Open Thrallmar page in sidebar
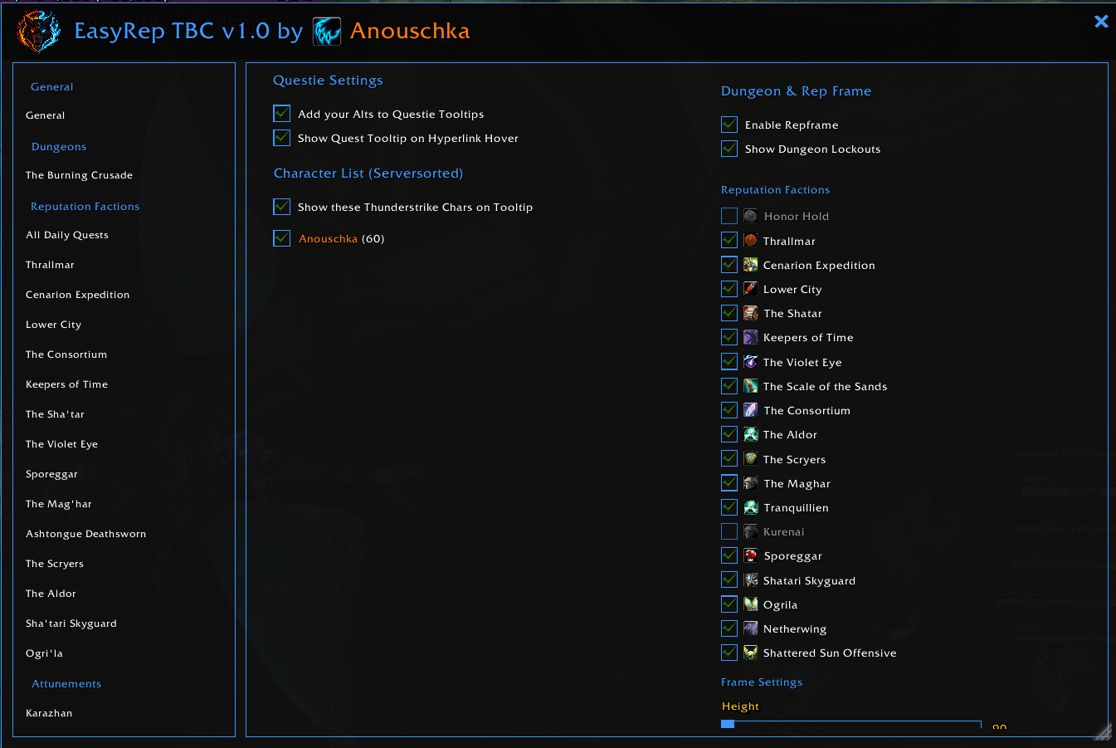The height and width of the screenshot is (748, 1116). point(51,265)
